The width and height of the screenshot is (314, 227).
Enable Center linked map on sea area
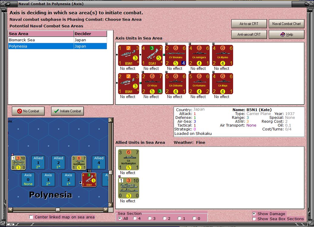coord(31,217)
